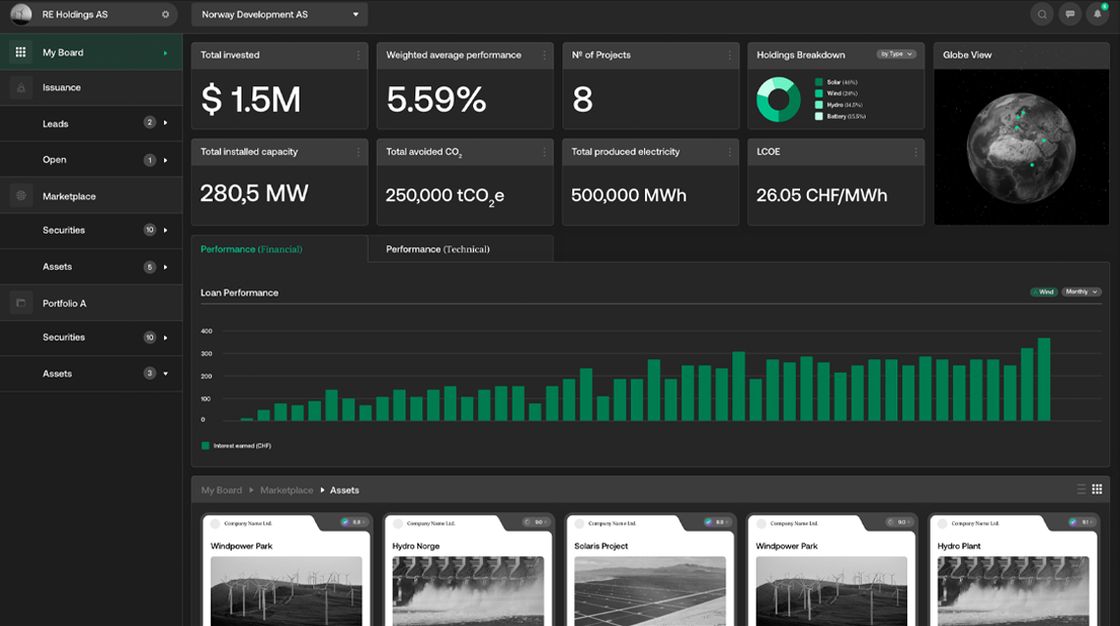Image resolution: width=1120 pixels, height=626 pixels.
Task: Click the Solar legend color swatch
Action: pyautogui.click(x=819, y=82)
